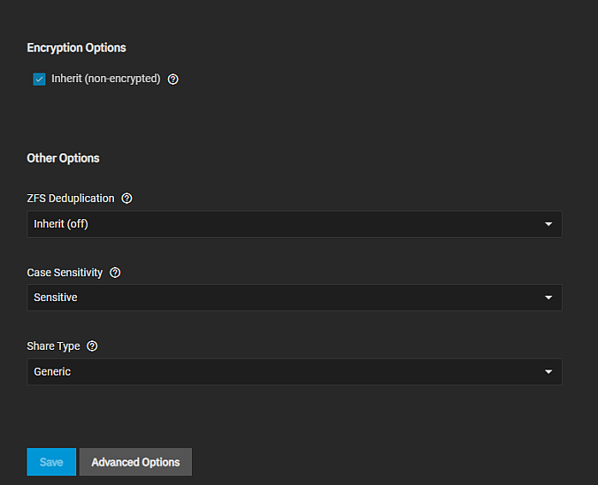Screen dimensions: 598x485
Task: Click the Inherit (non-encrypted) checkbox label
Action: 105,79
